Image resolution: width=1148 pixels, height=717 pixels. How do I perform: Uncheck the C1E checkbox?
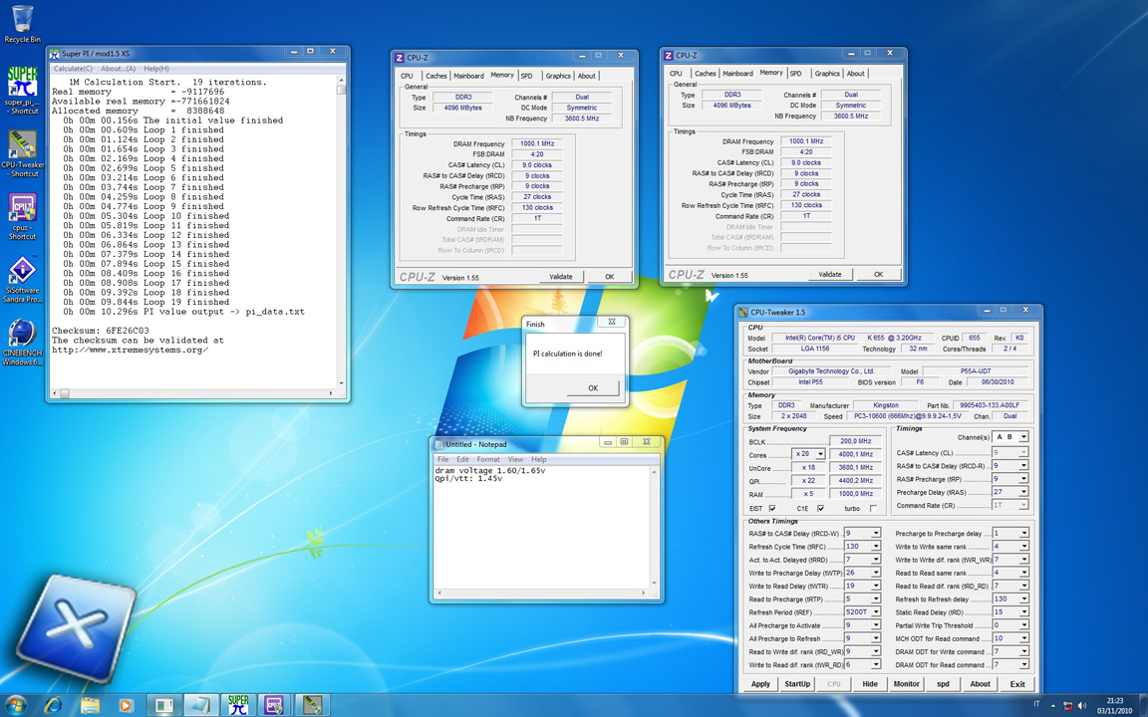click(820, 508)
